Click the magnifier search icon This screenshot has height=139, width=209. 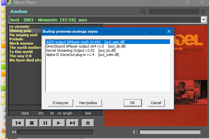point(143,12)
